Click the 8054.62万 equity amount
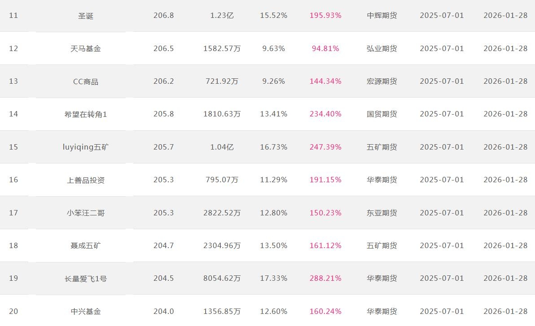This screenshot has height=326, width=535. click(222, 279)
